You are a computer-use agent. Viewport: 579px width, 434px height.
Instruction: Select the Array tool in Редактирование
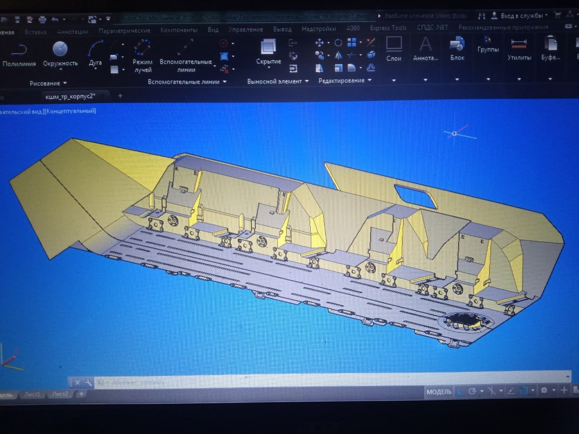point(352,42)
